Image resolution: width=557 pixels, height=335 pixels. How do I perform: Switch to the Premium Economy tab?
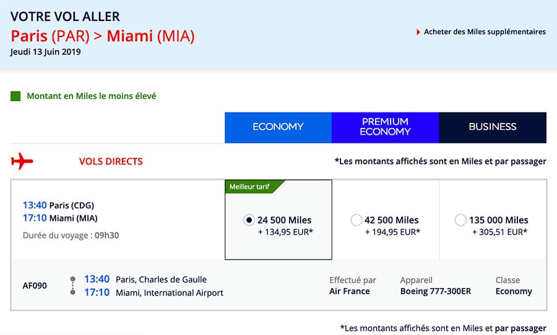click(385, 127)
